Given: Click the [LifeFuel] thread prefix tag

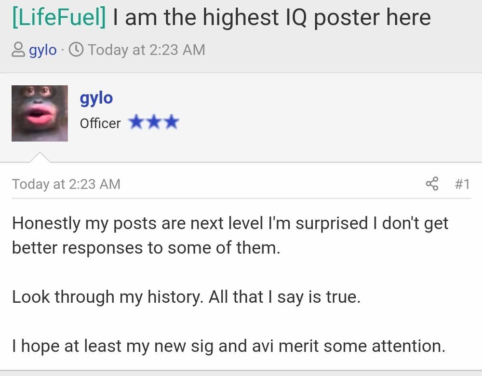Looking at the screenshot, I should pos(59,17).
